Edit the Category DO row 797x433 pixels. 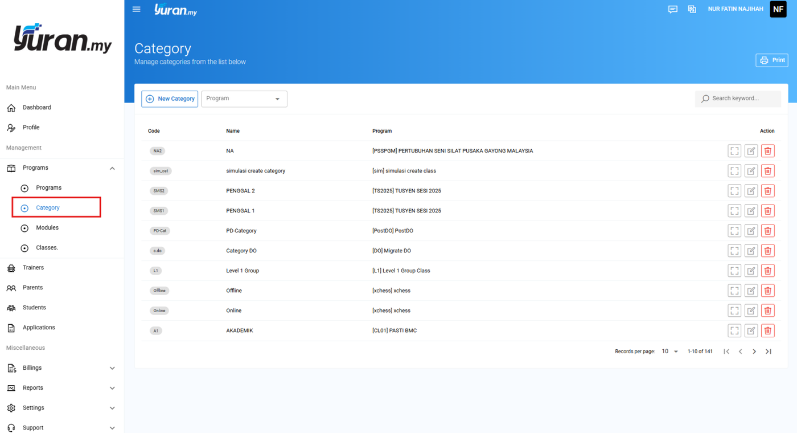click(751, 251)
